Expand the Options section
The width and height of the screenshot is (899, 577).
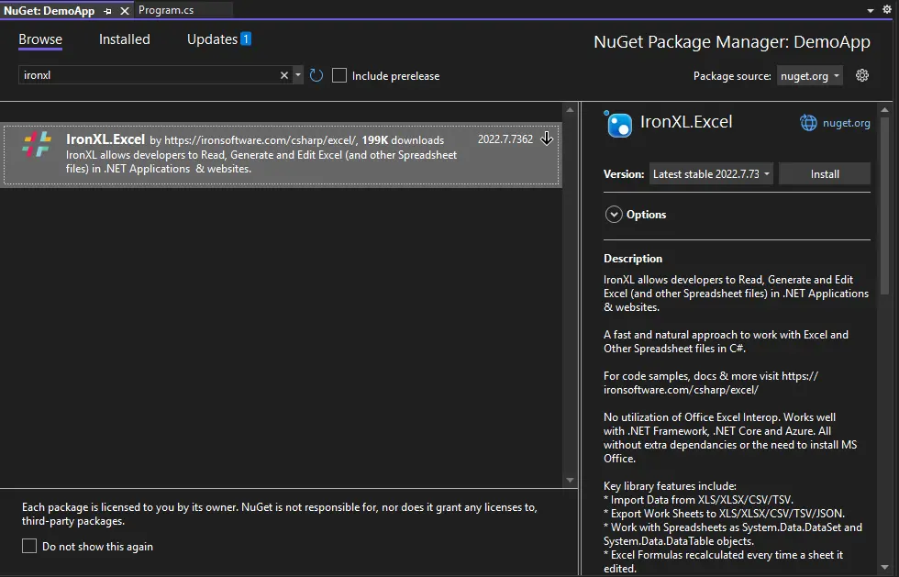coord(614,215)
